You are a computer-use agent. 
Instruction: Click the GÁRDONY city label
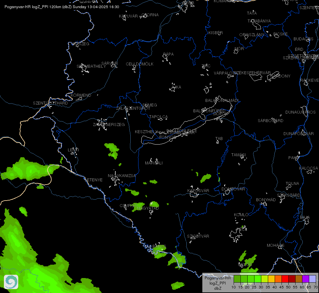pyautogui.click(x=280, y=76)
